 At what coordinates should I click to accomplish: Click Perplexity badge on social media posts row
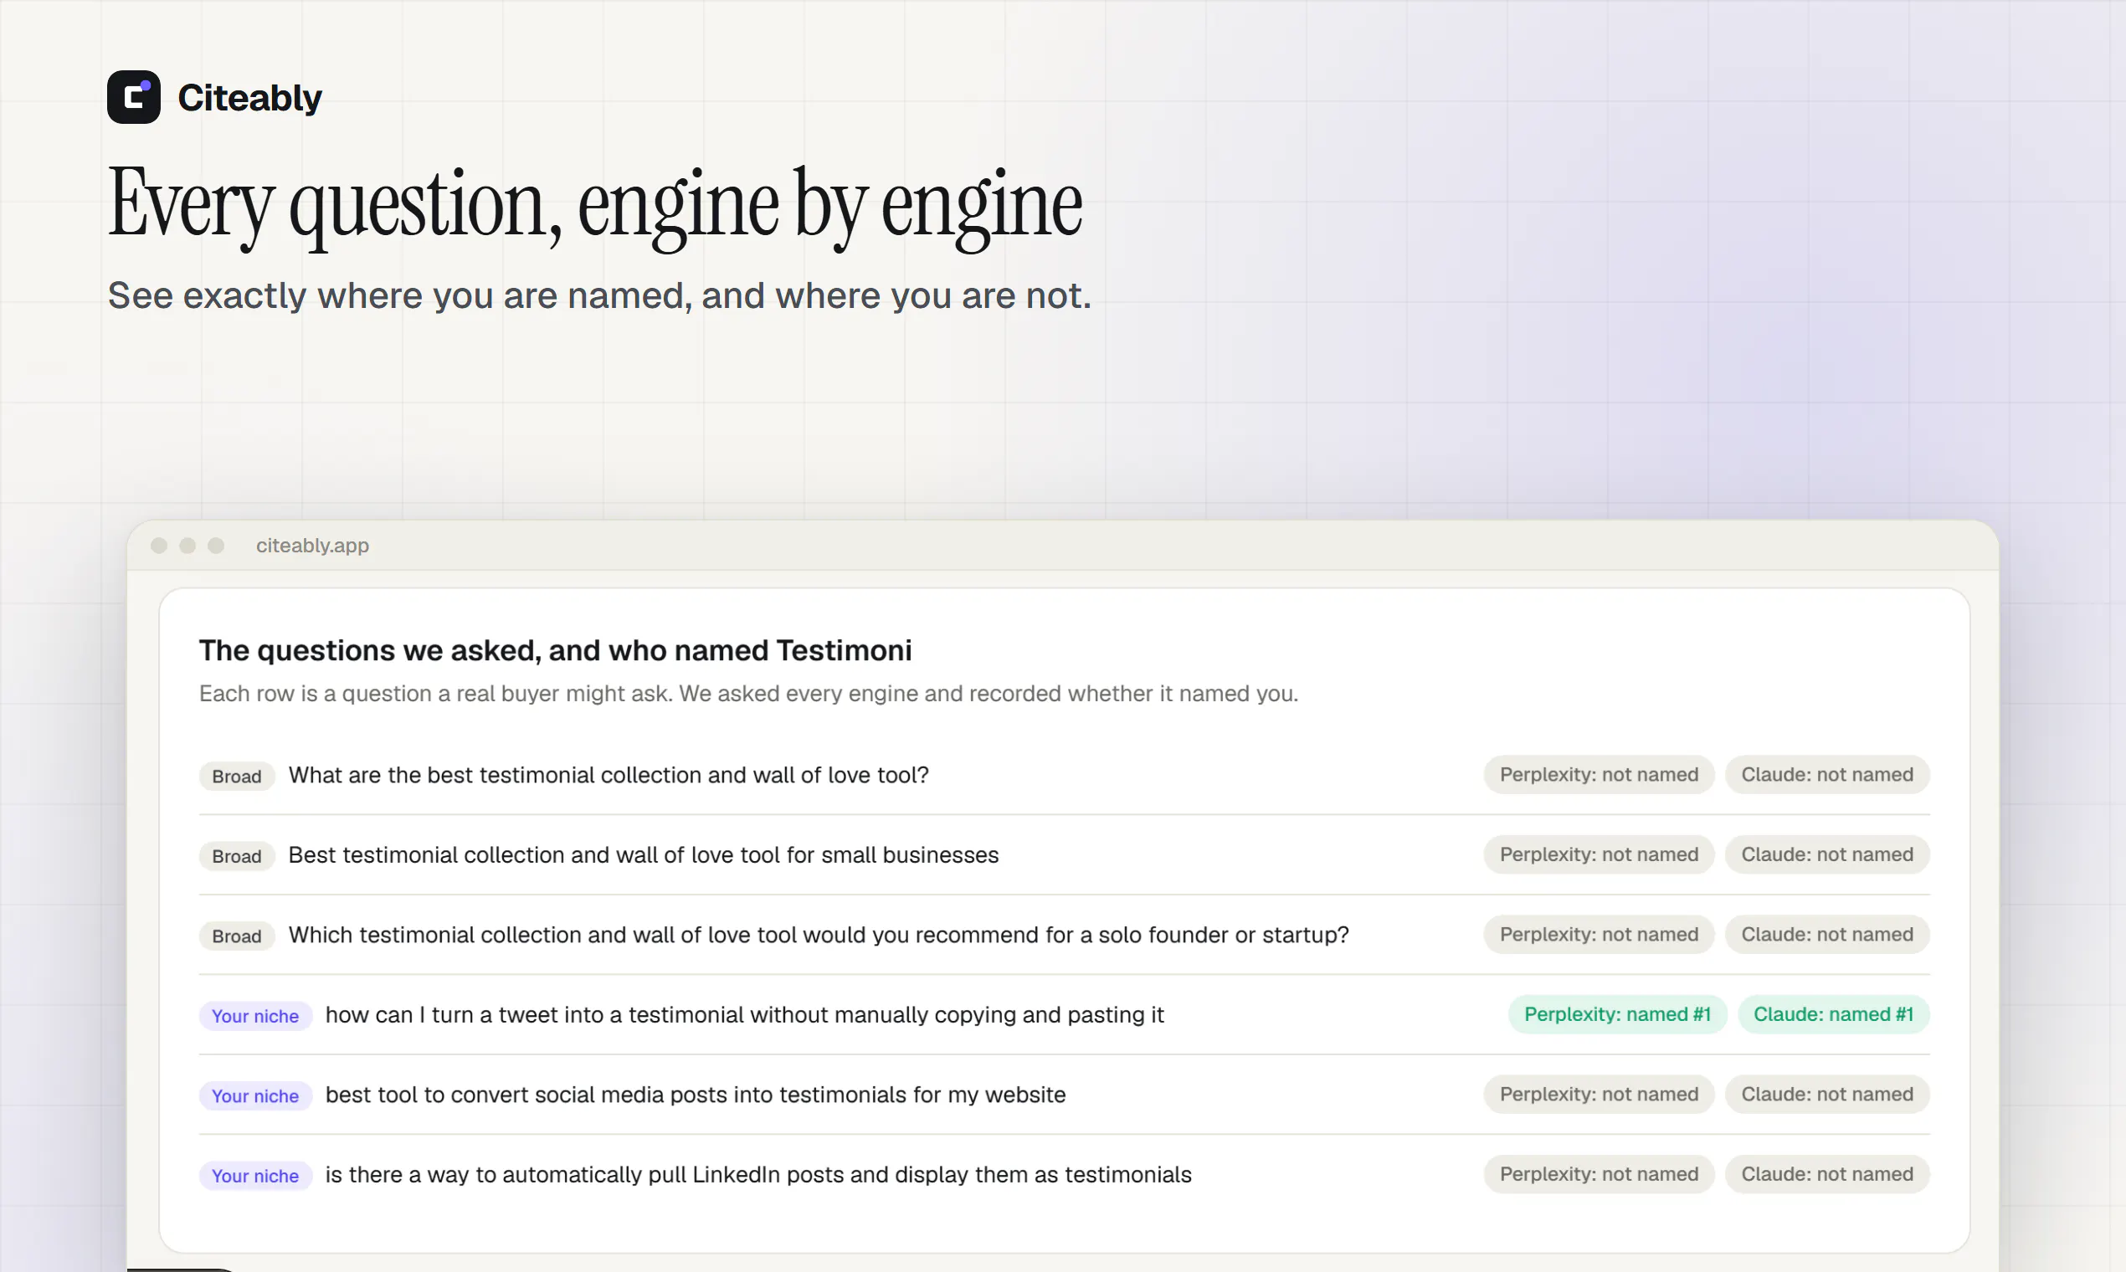point(1599,1095)
